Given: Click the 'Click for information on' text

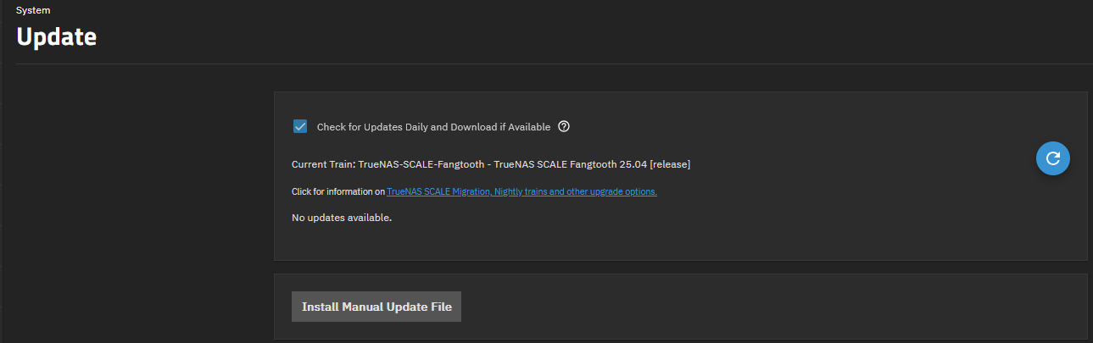Looking at the screenshot, I should point(338,191).
